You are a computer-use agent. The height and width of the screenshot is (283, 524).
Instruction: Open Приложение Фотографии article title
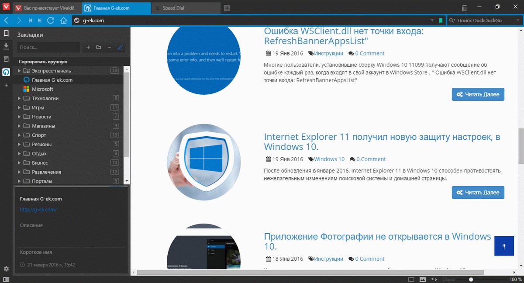tap(378, 242)
